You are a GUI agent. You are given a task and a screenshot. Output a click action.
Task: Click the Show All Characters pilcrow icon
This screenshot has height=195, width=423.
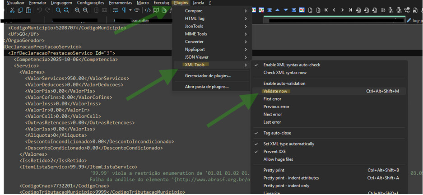pyautogui.click(x=123, y=10)
